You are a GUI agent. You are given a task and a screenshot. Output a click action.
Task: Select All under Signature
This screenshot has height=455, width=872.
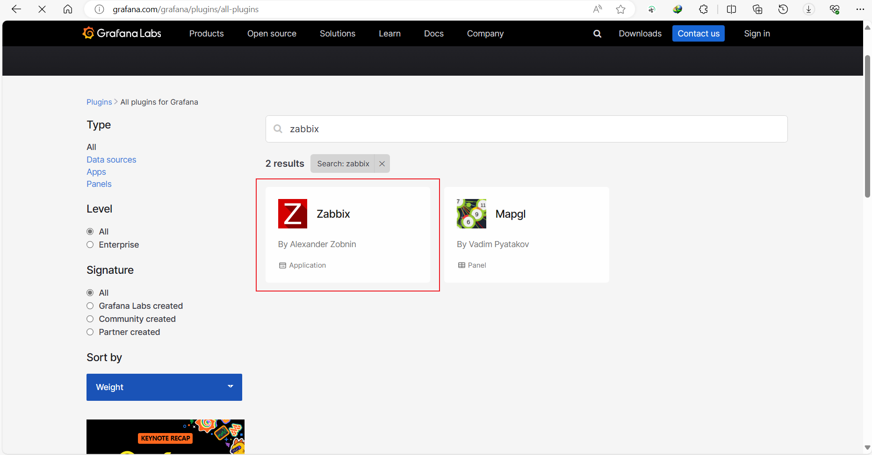90,293
